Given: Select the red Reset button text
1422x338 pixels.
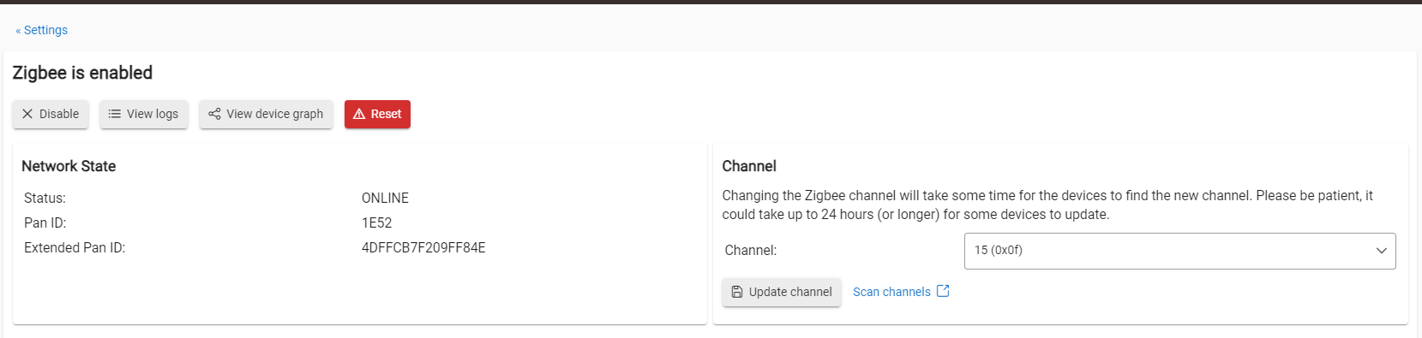Looking at the screenshot, I should pos(386,114).
